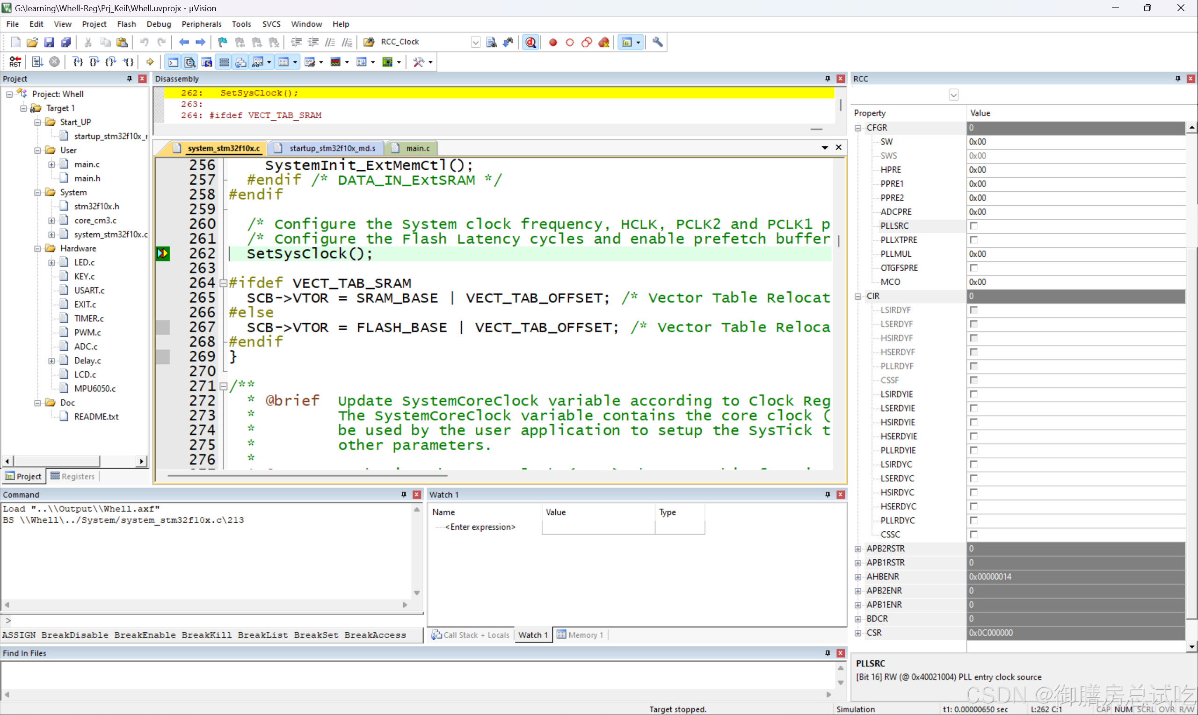
Task: Click the Disable All Breakpoints icon
Action: pyautogui.click(x=587, y=43)
